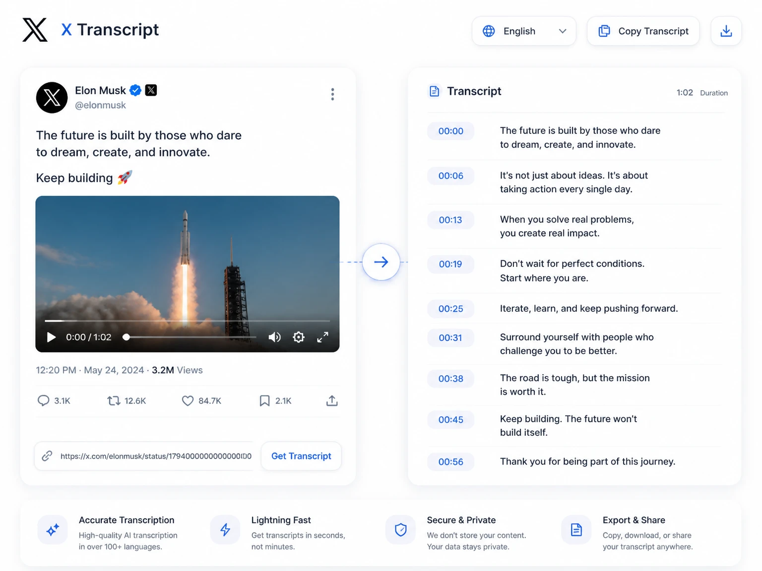Open the English language dropdown

point(524,31)
